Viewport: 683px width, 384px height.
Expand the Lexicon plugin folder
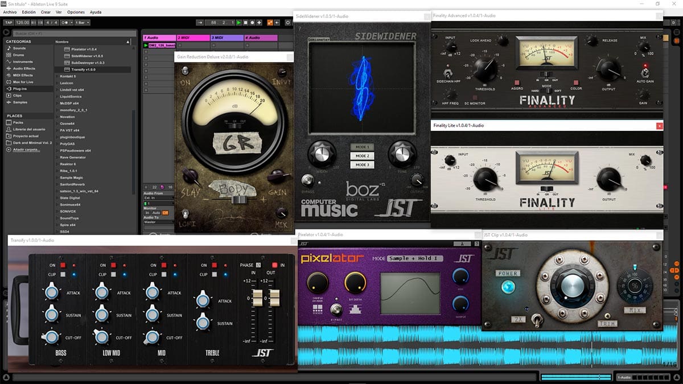pyautogui.click(x=67, y=82)
